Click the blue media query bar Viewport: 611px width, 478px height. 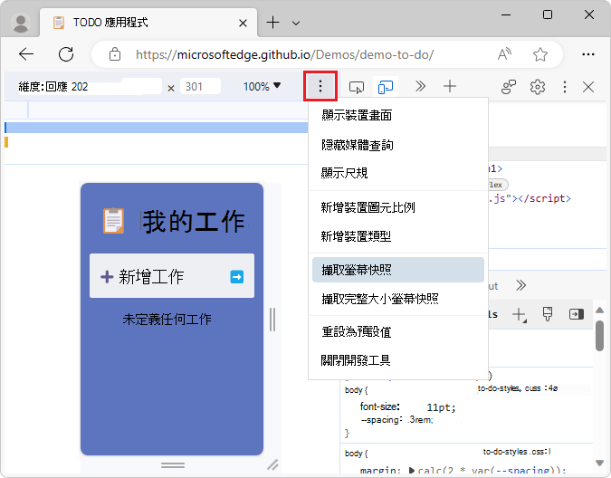coord(157,128)
